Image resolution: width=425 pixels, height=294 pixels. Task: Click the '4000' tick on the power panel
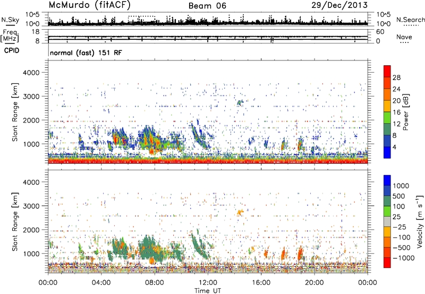point(31,73)
